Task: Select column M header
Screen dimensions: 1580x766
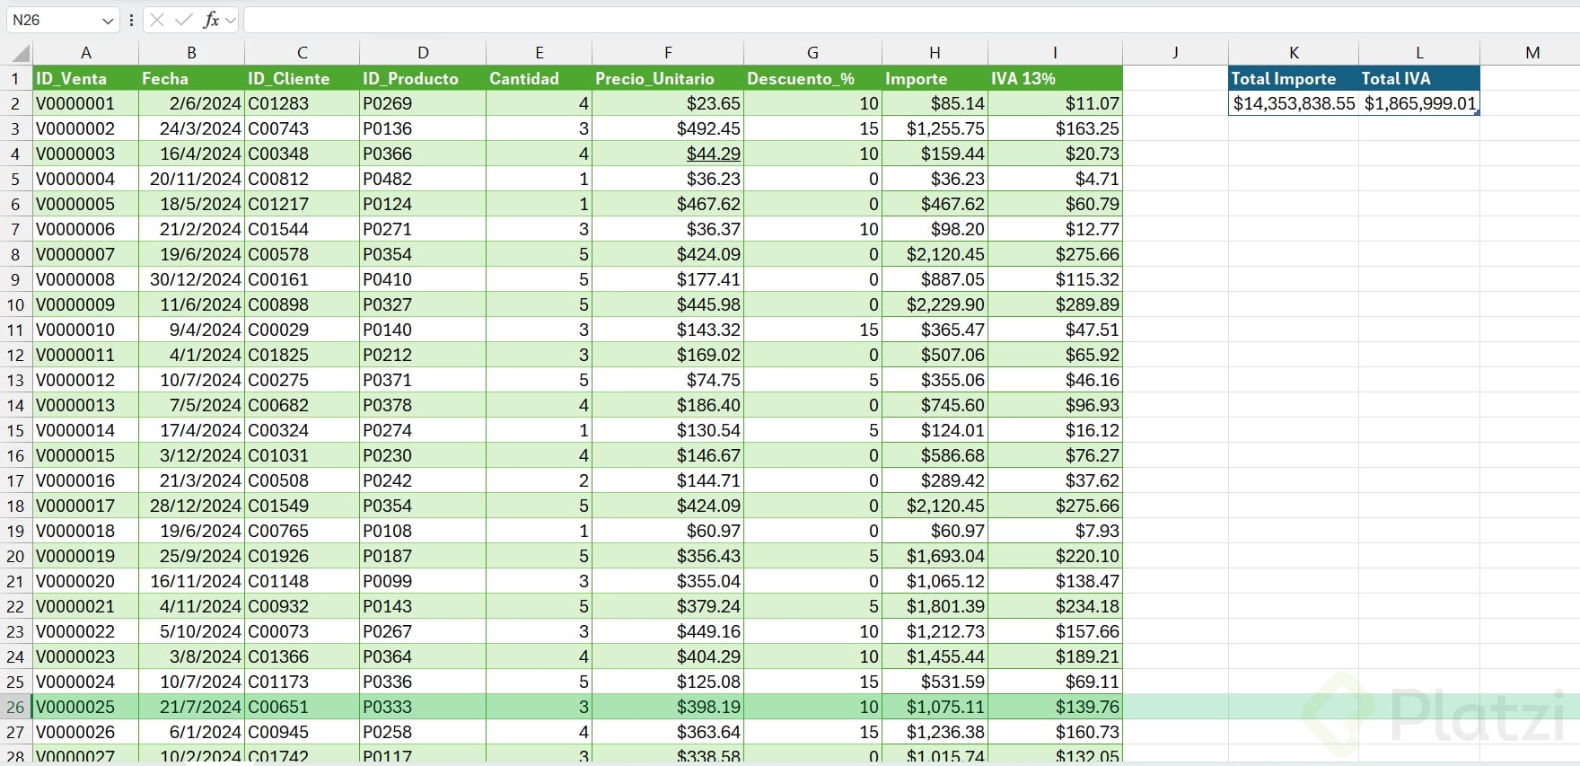Action: click(x=1532, y=53)
